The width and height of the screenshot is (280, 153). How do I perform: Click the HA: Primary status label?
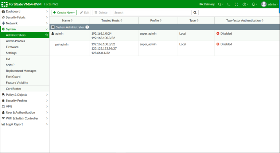tap(207, 4)
